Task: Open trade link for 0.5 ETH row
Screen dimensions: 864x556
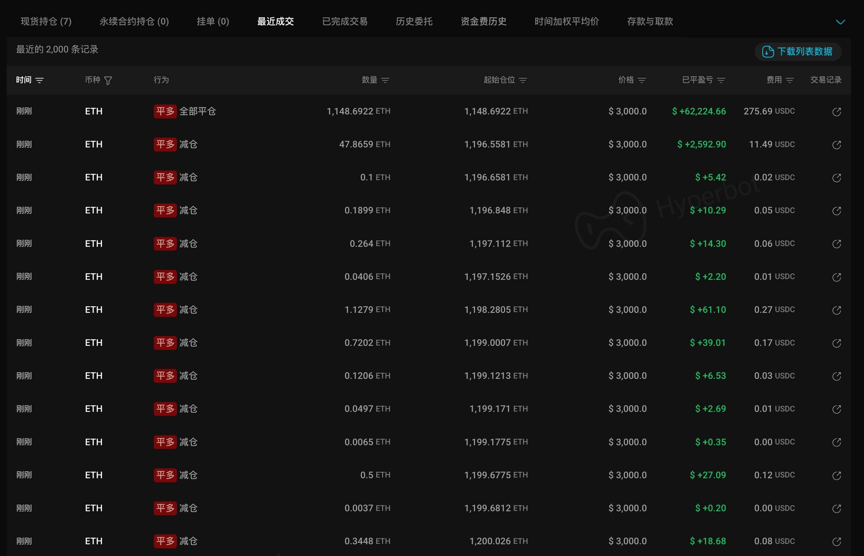Action: pos(836,476)
